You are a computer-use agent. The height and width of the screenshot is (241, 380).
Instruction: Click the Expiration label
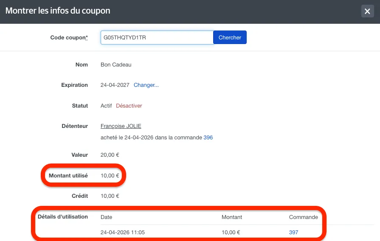(x=74, y=85)
